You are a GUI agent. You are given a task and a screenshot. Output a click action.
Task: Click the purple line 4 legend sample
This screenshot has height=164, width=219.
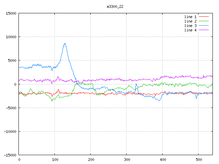(x=204, y=30)
